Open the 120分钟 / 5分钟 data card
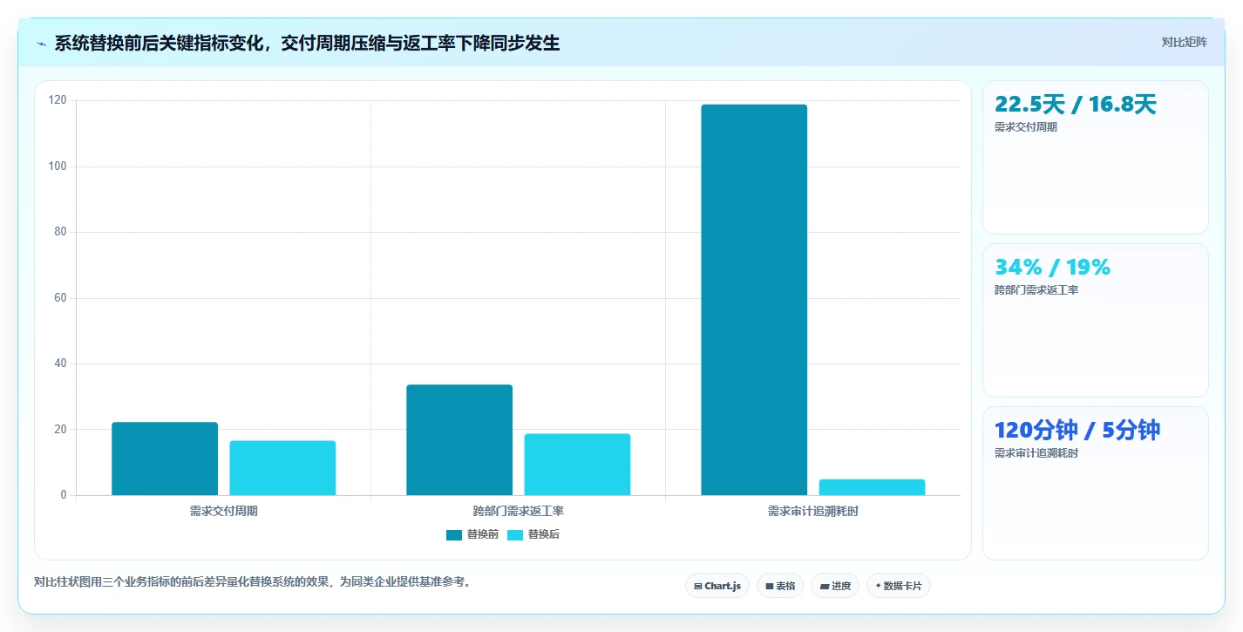The image size is (1243, 632). [1096, 483]
